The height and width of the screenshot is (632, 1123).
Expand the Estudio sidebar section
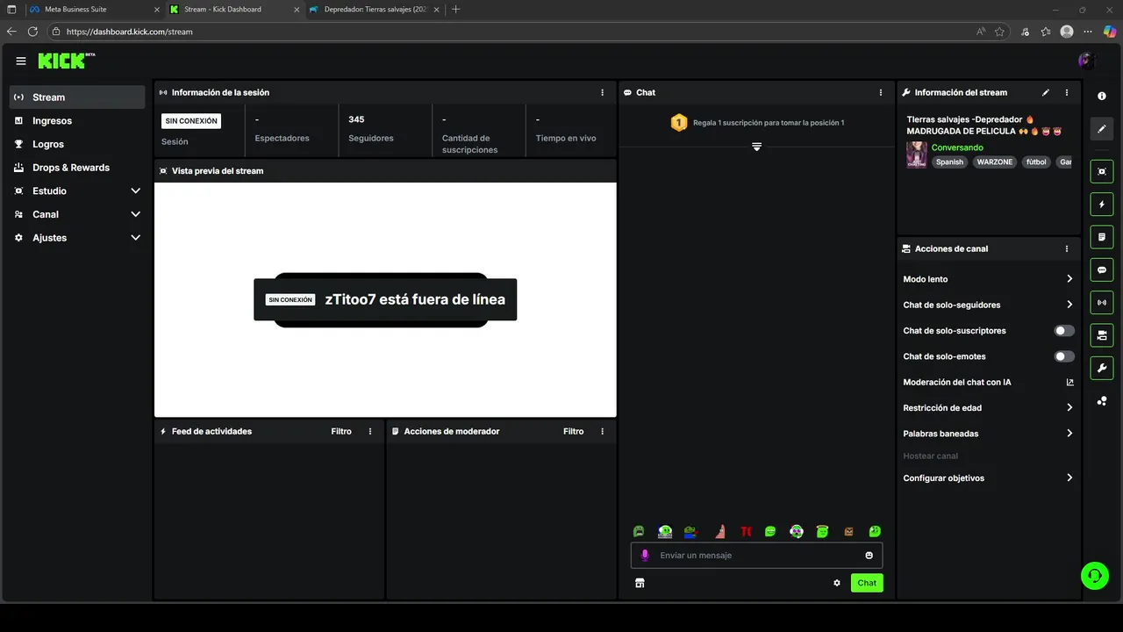point(135,190)
